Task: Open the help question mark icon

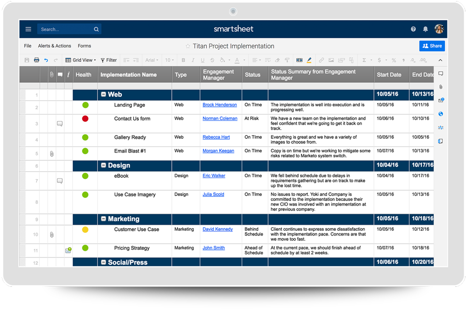Action: [x=413, y=29]
